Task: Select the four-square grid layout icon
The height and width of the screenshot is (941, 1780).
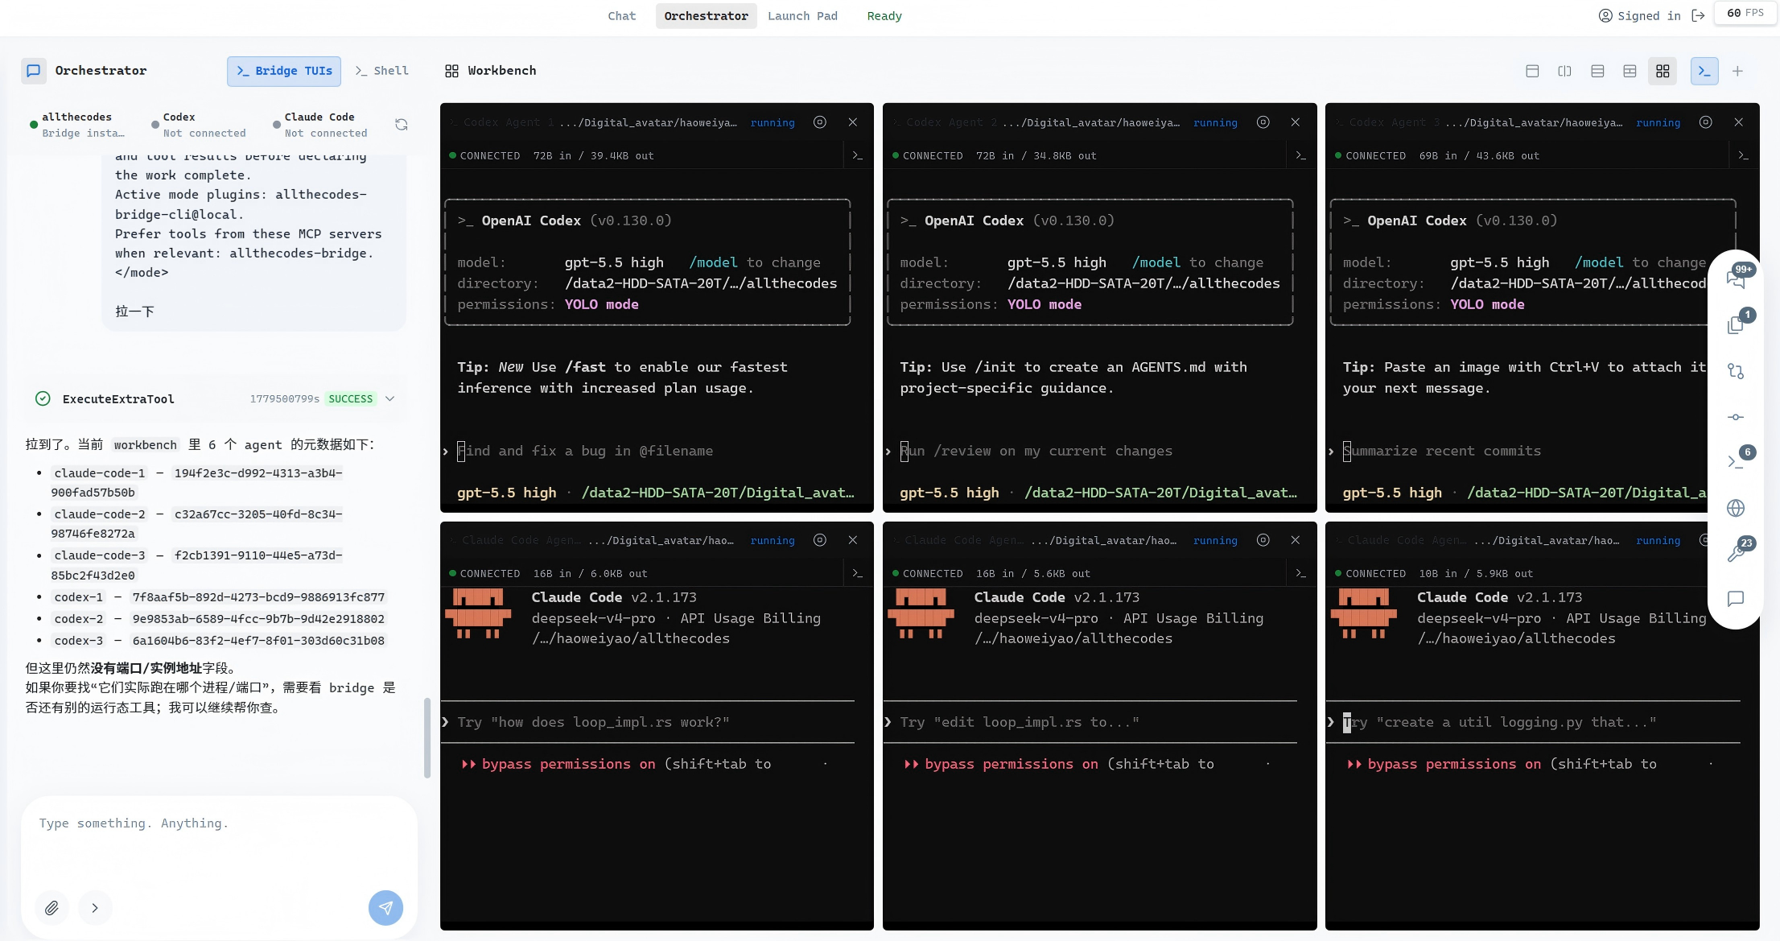Action: pos(1663,71)
